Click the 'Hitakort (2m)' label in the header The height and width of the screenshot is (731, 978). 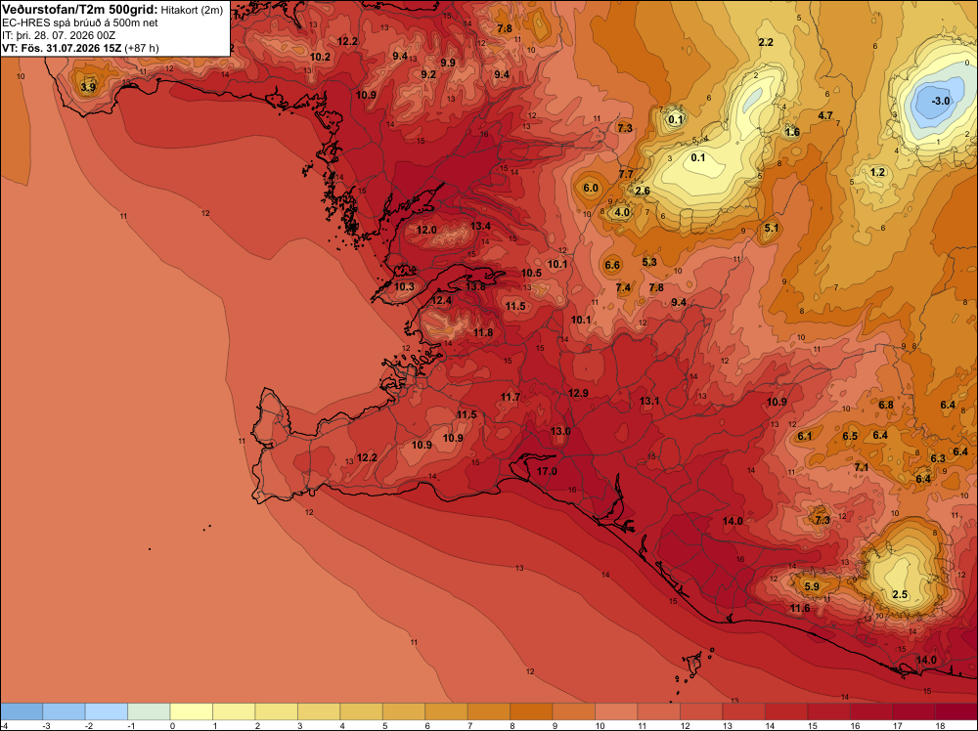click(x=192, y=11)
